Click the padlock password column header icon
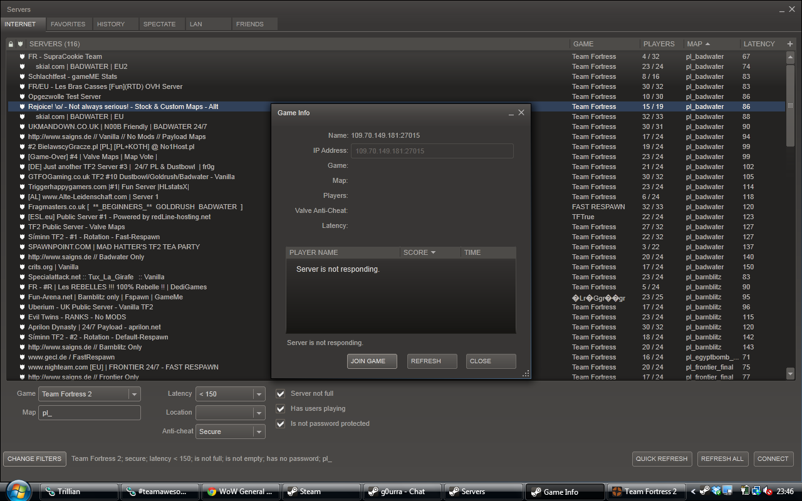Image resolution: width=802 pixels, height=501 pixels. (11, 44)
